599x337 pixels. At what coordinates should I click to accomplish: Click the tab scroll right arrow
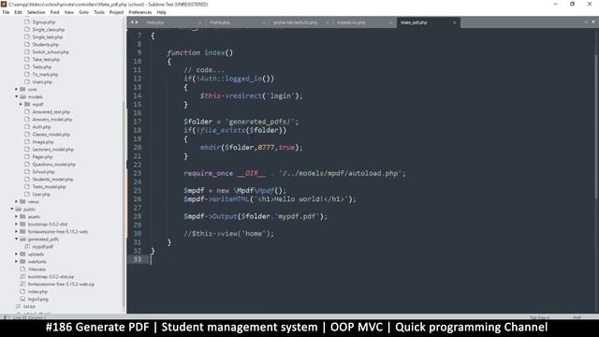137,22
